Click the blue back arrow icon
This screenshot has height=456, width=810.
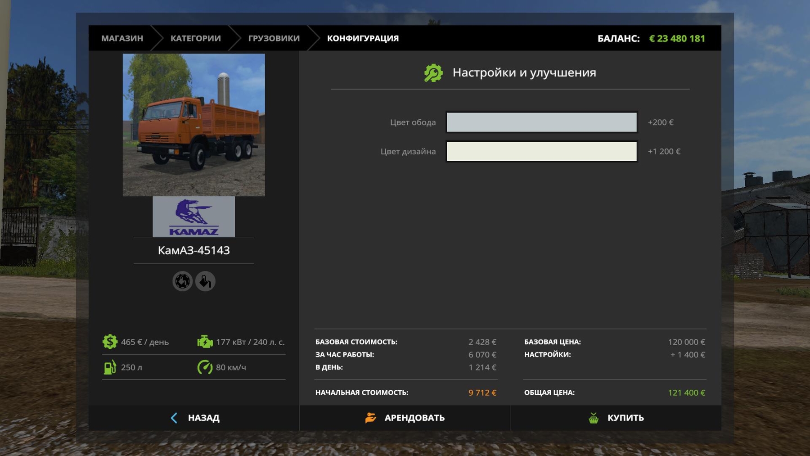[174, 418]
